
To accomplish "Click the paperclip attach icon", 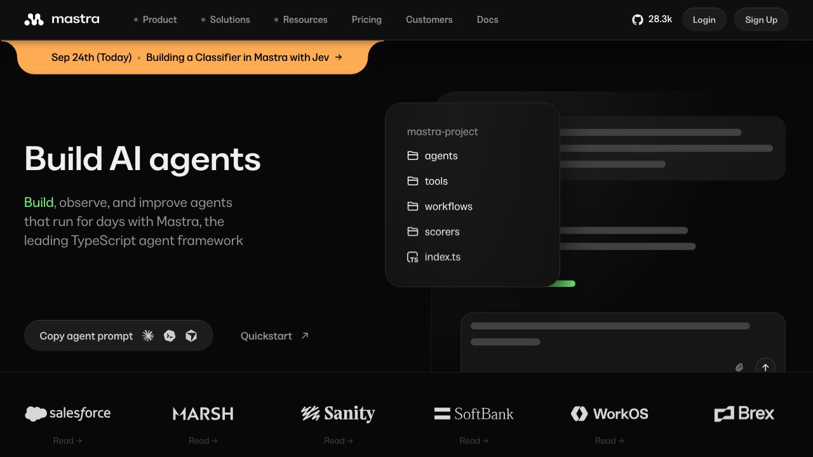I will pos(739,368).
